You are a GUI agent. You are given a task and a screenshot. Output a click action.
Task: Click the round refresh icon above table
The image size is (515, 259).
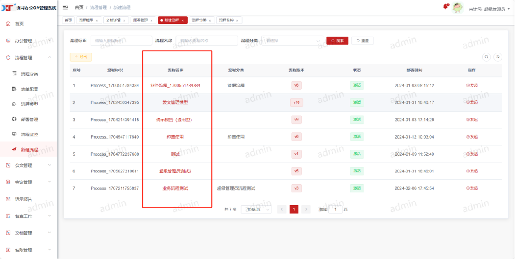tap(498, 57)
